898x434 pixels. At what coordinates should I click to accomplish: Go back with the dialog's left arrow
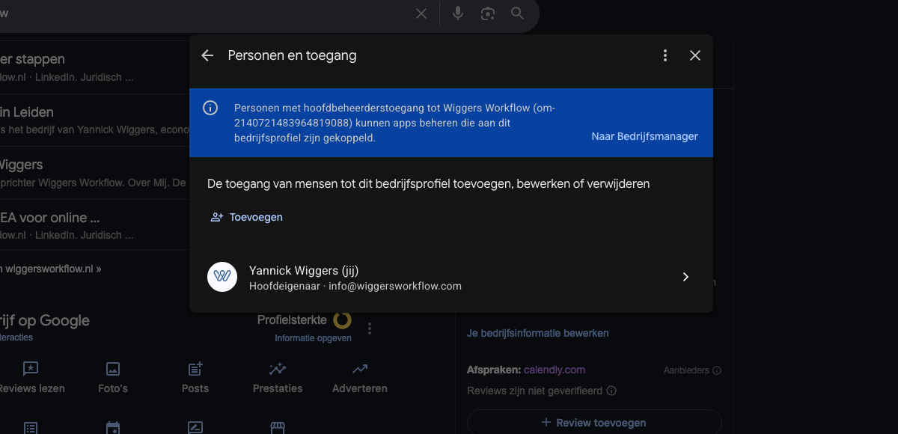207,55
